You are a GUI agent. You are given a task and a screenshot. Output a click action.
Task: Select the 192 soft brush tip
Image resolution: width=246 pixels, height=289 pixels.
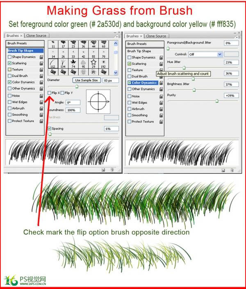coord(103,64)
